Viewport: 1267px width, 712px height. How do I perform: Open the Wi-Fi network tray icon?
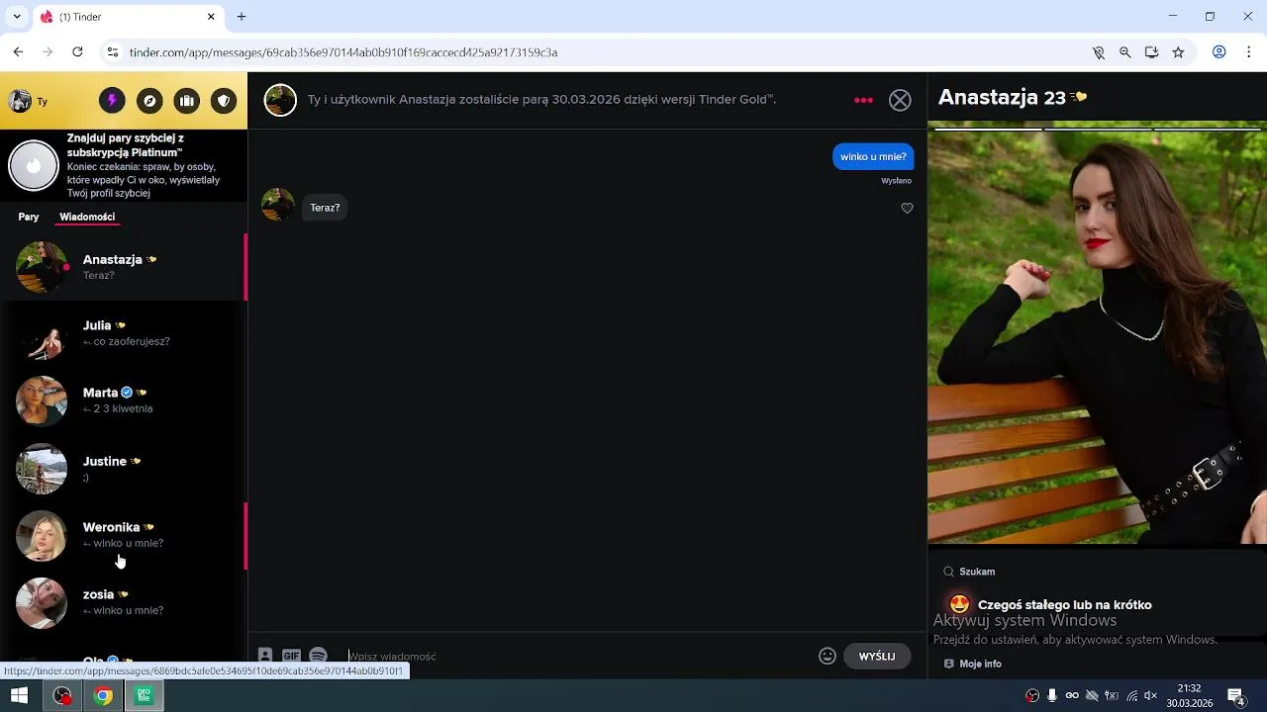tap(1131, 696)
